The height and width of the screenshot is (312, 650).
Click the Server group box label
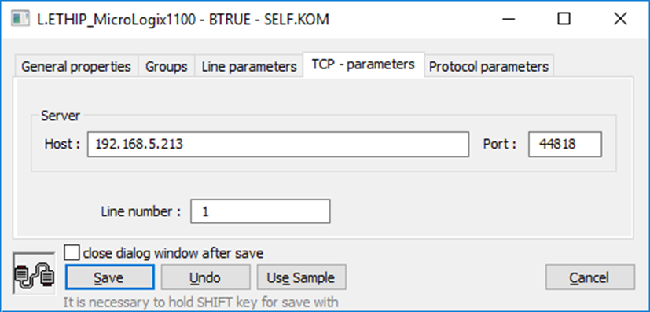60,116
